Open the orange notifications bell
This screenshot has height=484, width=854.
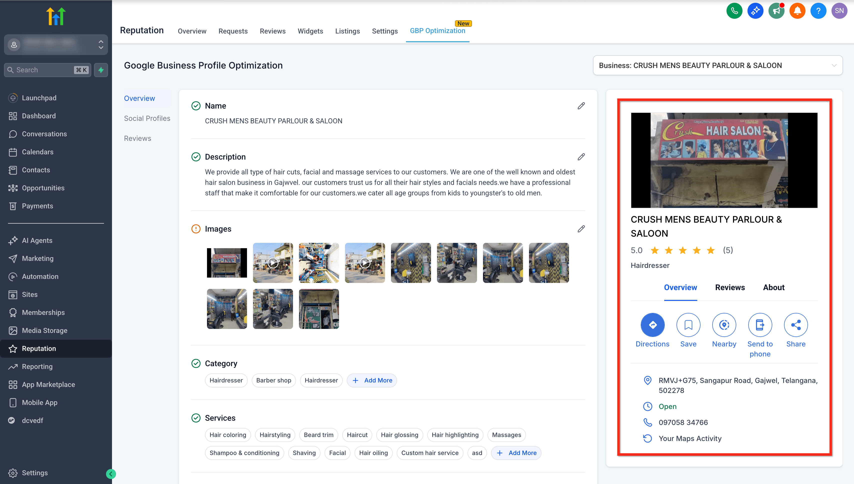[797, 11]
